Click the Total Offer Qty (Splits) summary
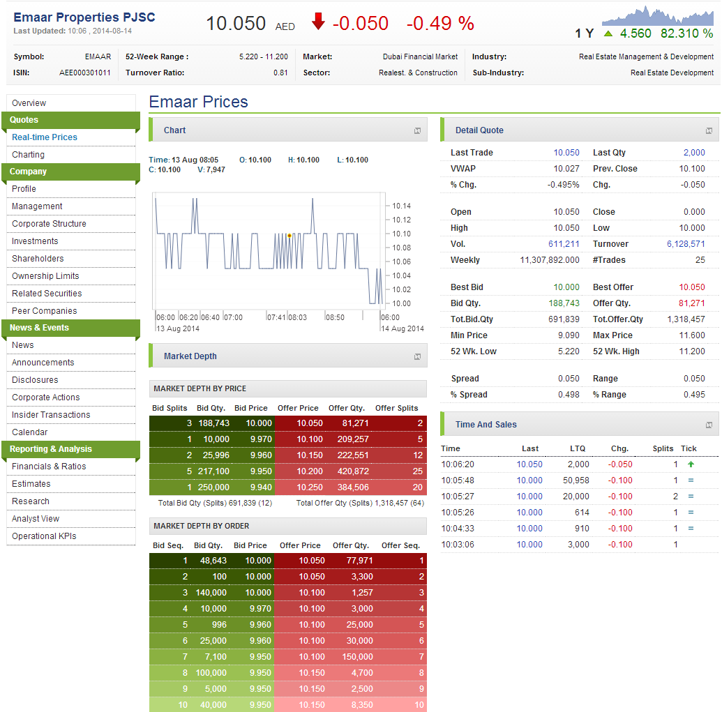The height and width of the screenshot is (712, 722). coord(360,503)
